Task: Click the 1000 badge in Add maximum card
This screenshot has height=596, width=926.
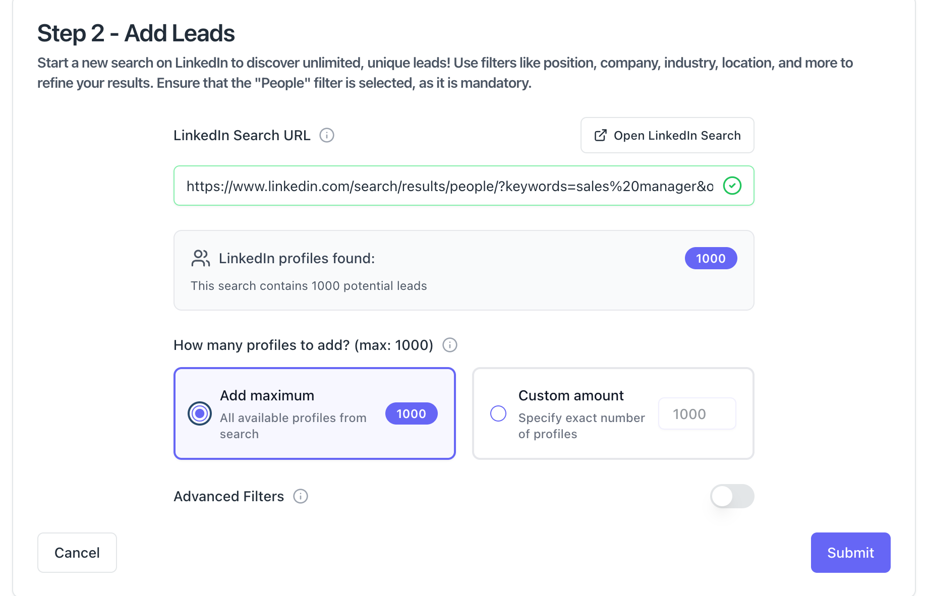Action: click(x=411, y=413)
